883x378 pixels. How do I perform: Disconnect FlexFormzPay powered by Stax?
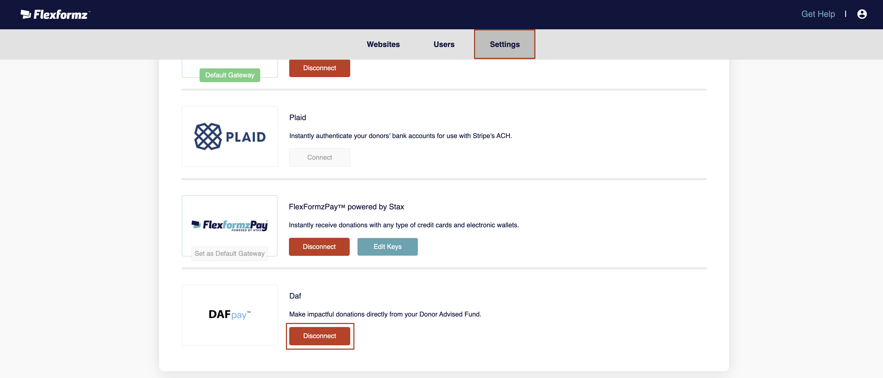319,247
